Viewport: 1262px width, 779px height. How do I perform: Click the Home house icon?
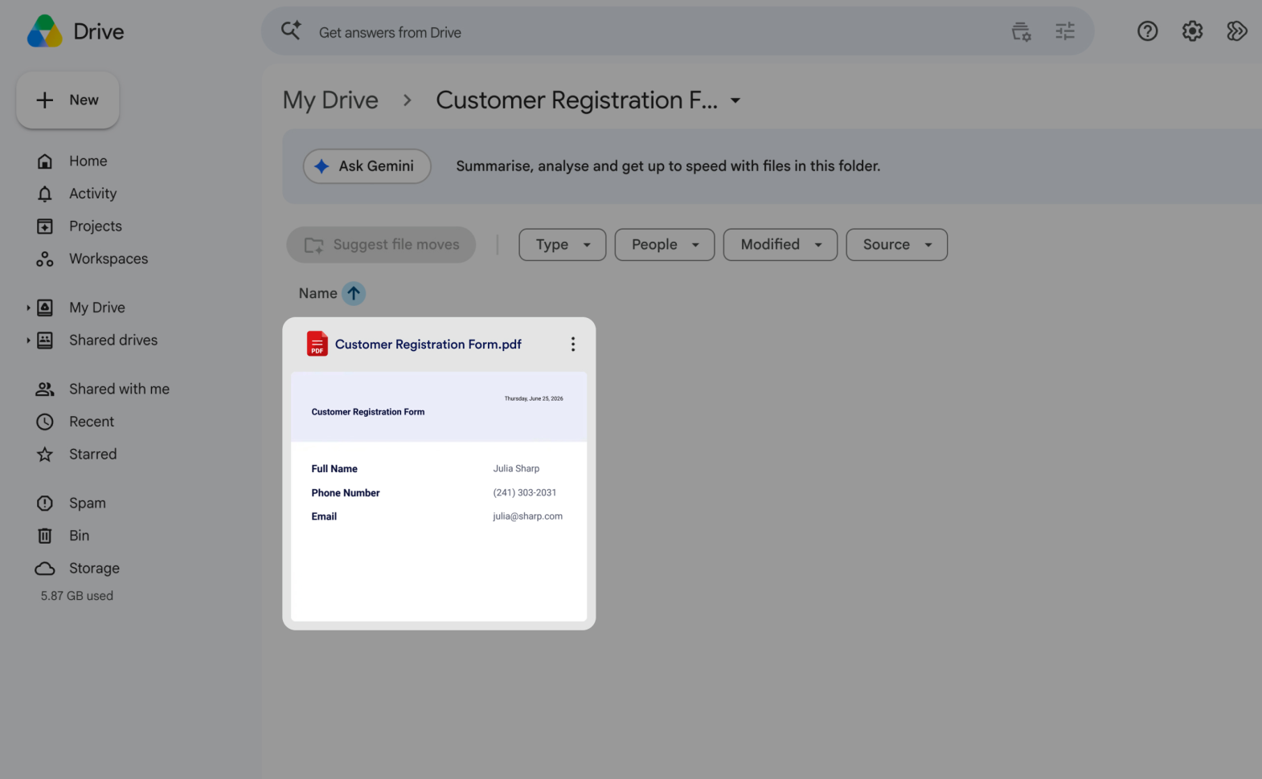(x=45, y=161)
